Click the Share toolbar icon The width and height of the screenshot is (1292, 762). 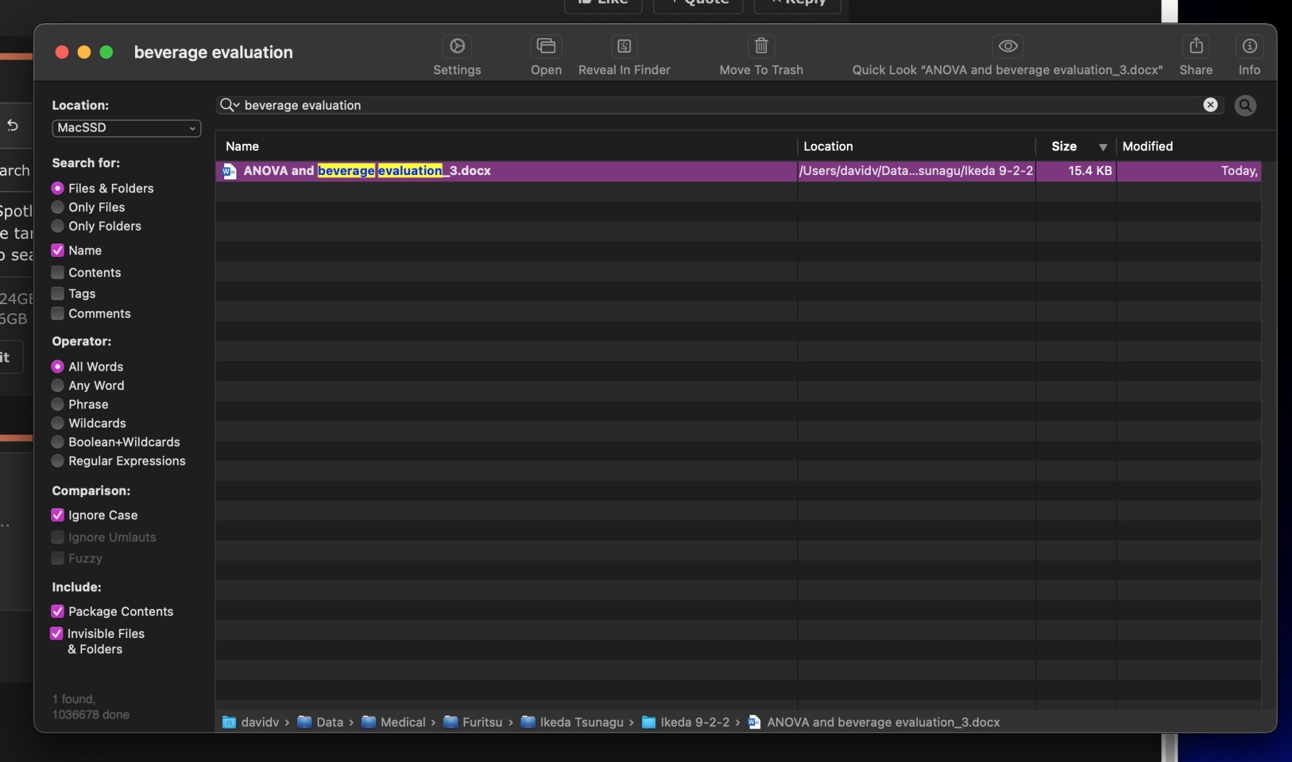(1196, 46)
